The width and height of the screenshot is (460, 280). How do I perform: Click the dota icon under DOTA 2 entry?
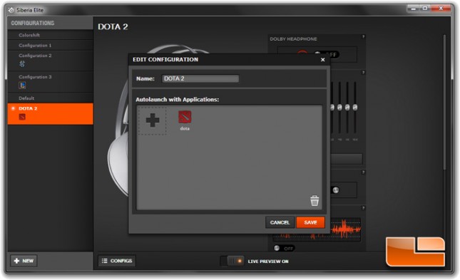click(x=22, y=117)
